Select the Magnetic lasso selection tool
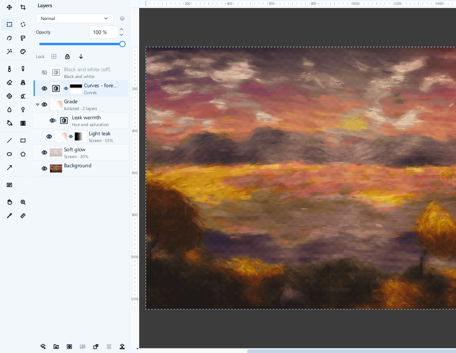The image size is (456, 353). [23, 38]
